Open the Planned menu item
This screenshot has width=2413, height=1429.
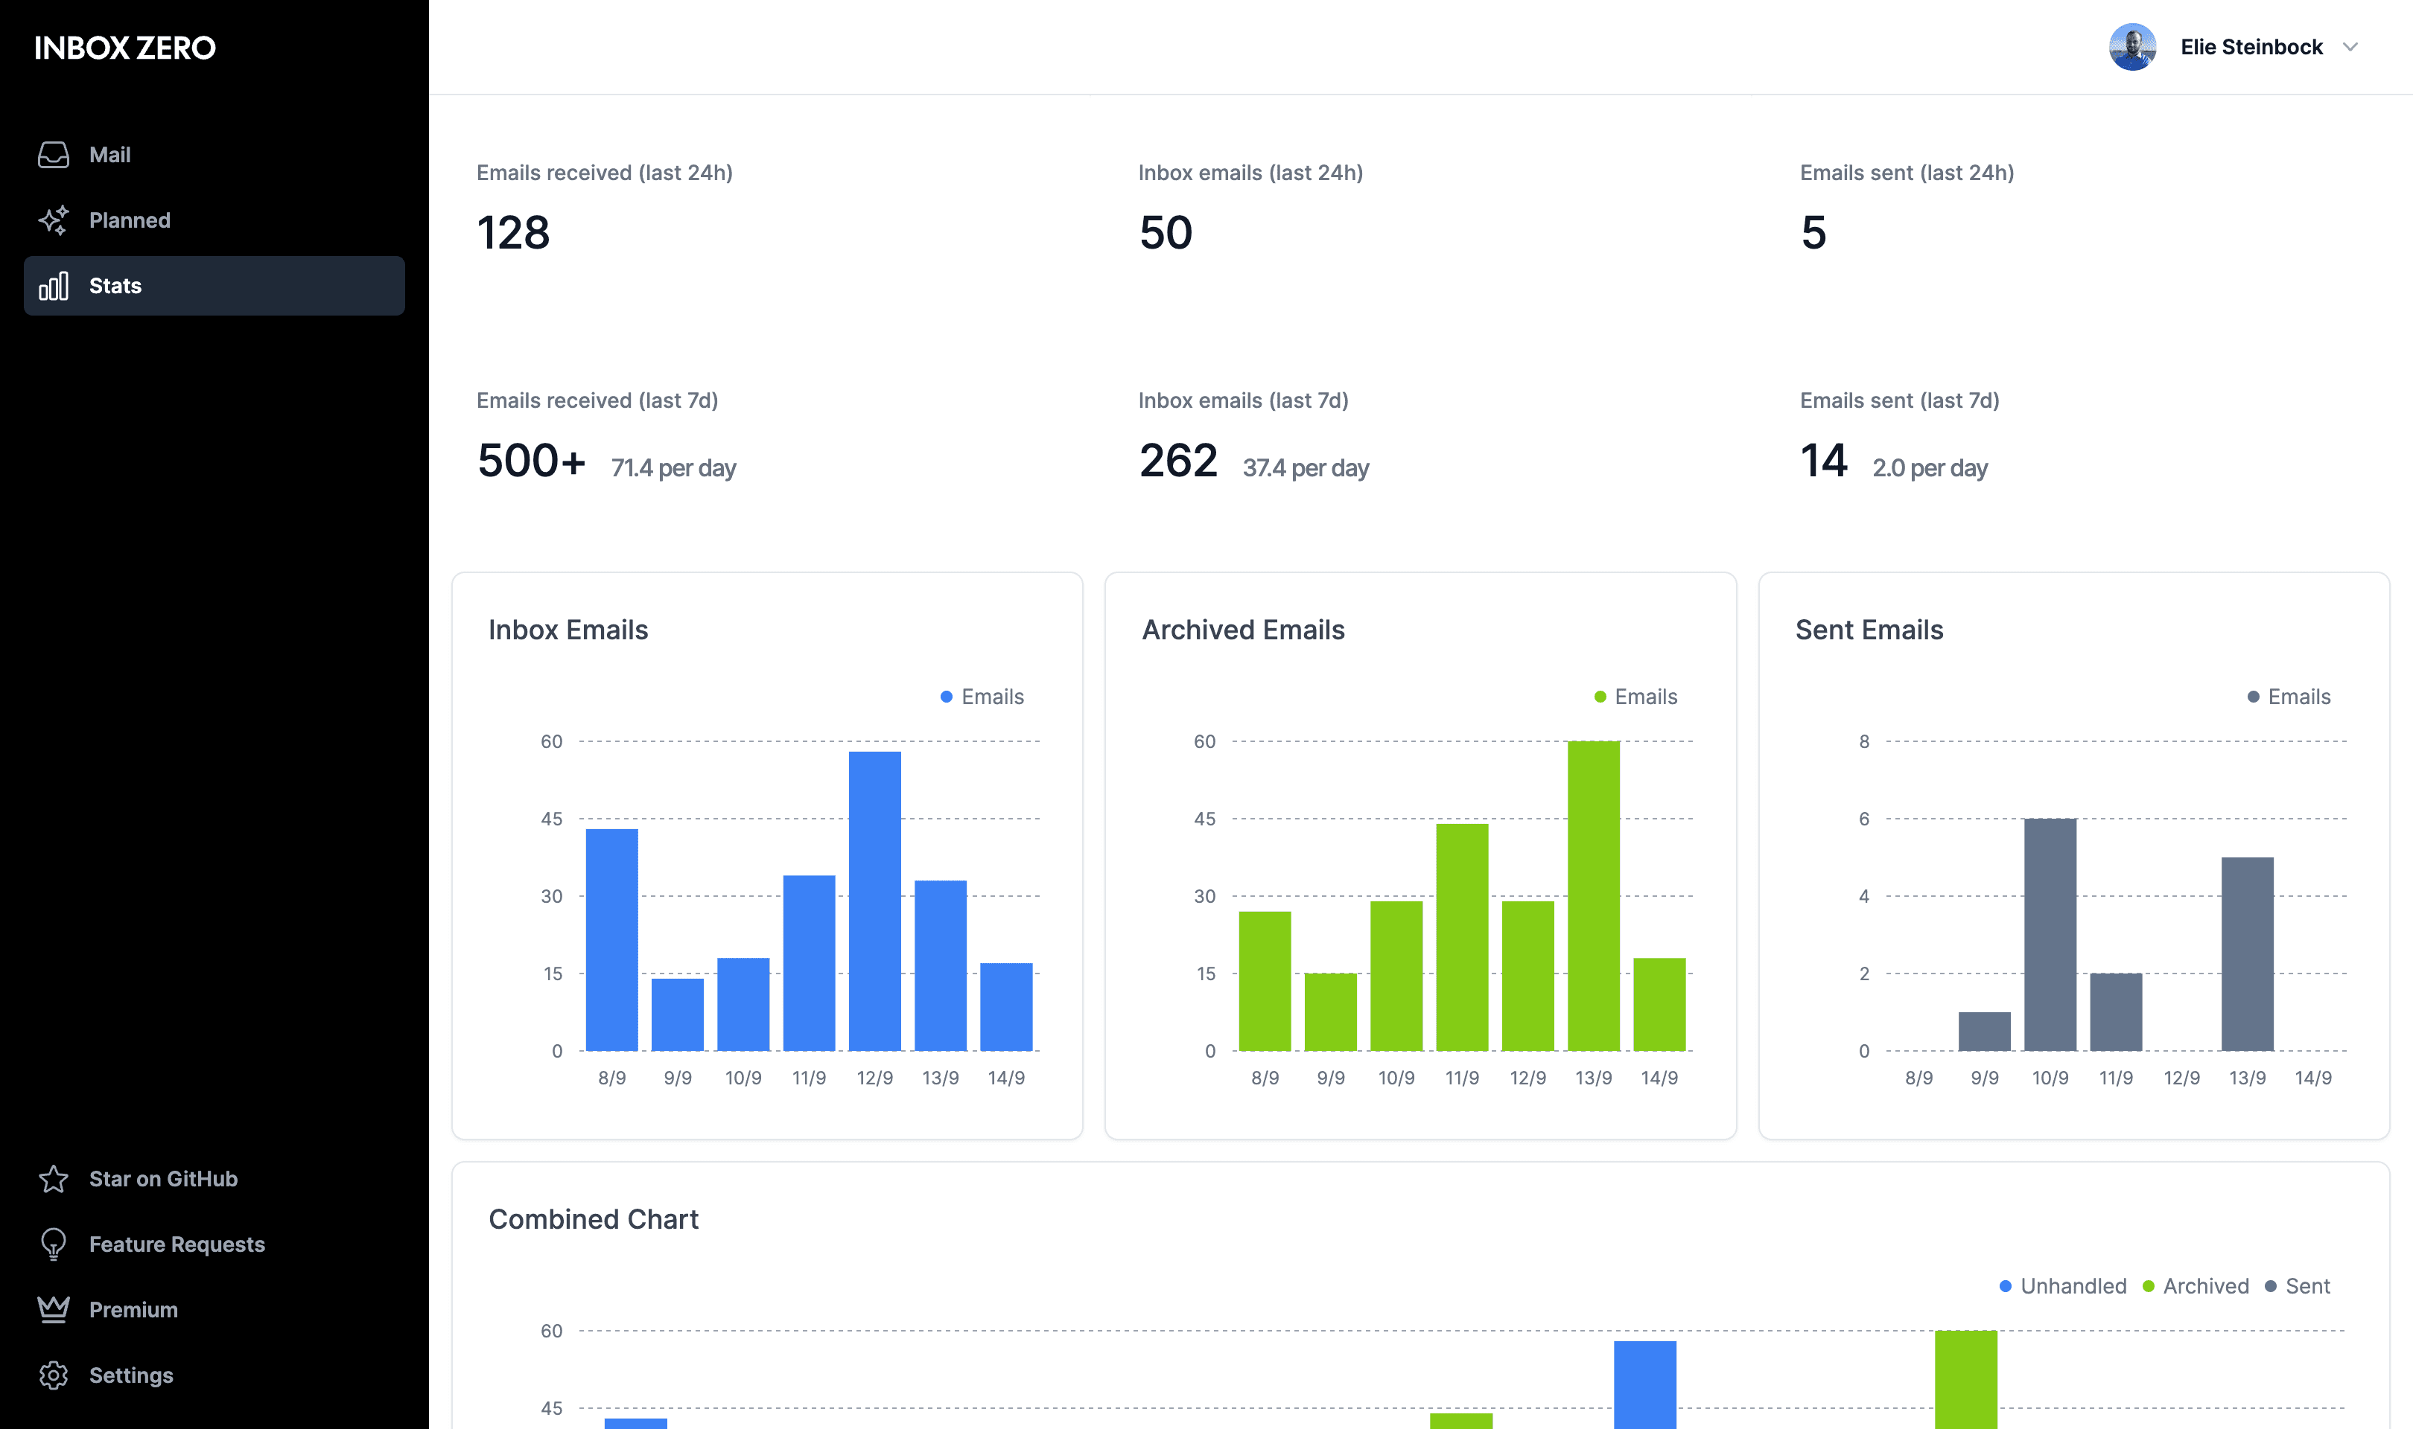129,220
